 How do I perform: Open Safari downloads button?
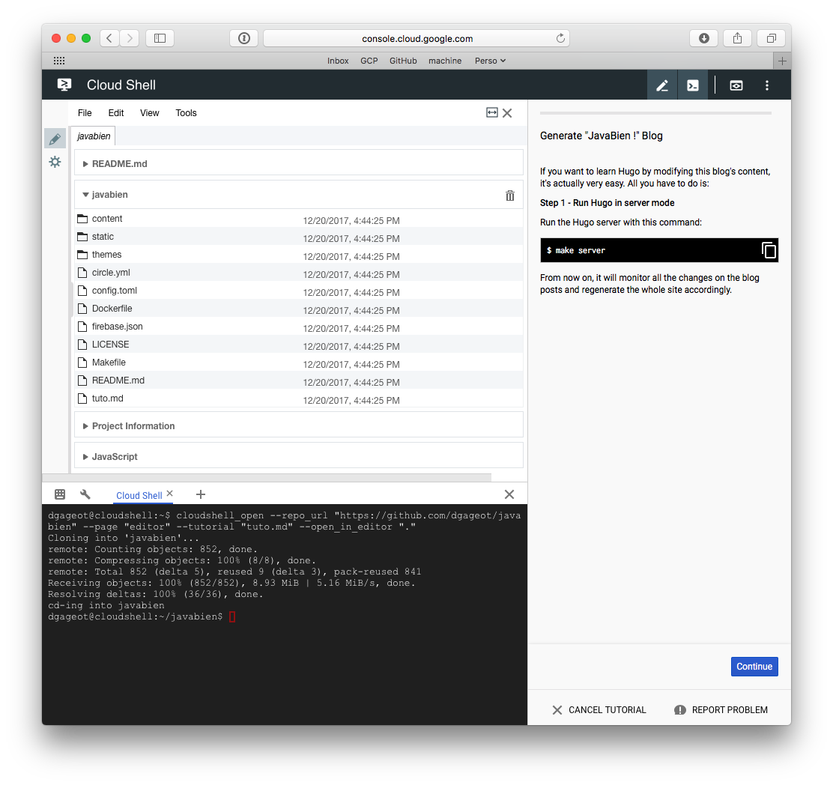(x=704, y=38)
